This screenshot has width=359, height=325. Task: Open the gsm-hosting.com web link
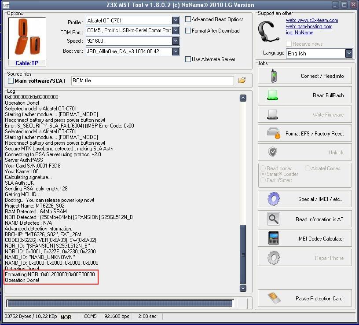tap(309, 26)
